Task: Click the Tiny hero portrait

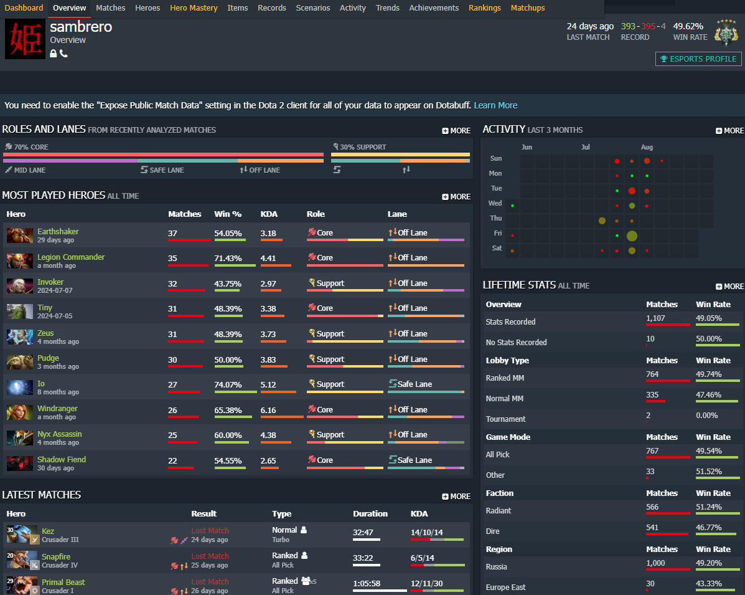Action: (x=20, y=312)
